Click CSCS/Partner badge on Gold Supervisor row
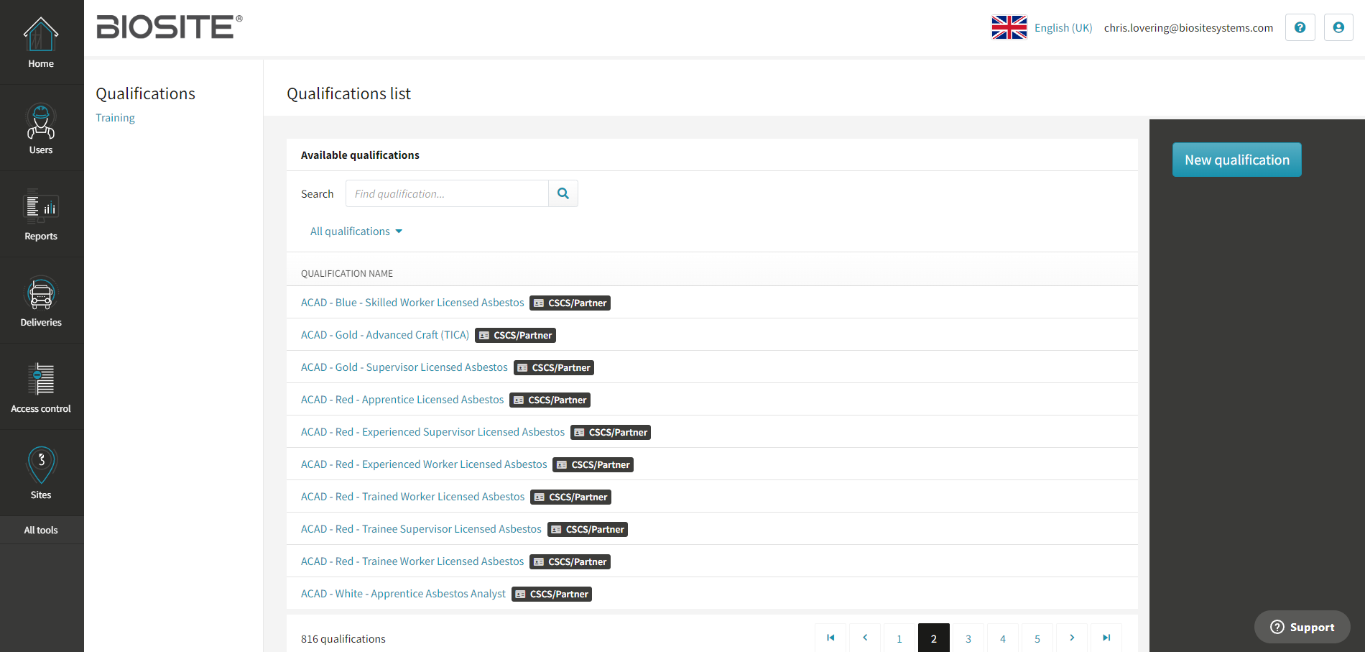This screenshot has height=652, width=1365. 554,368
